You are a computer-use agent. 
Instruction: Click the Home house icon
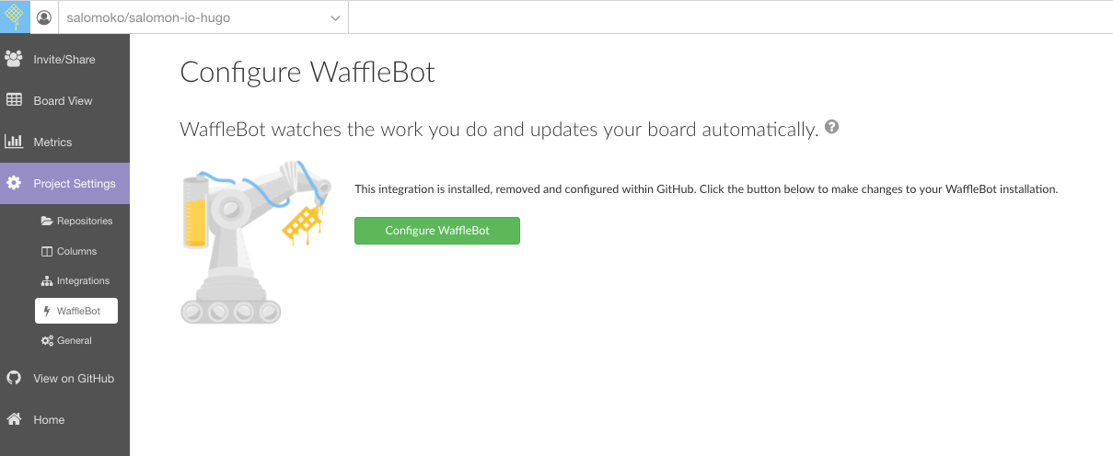pos(14,419)
